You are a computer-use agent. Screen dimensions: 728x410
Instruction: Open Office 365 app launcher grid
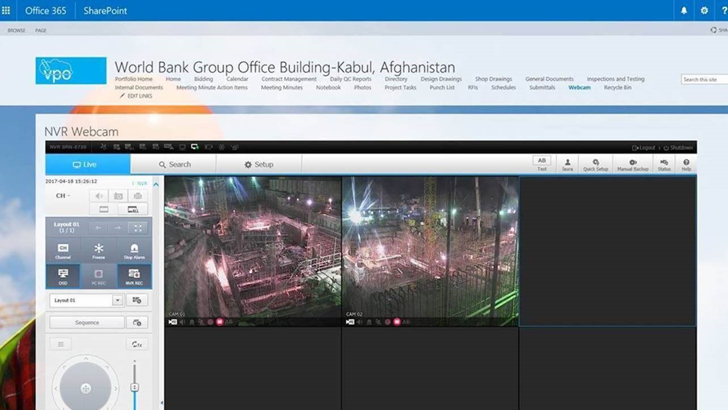tap(6, 10)
